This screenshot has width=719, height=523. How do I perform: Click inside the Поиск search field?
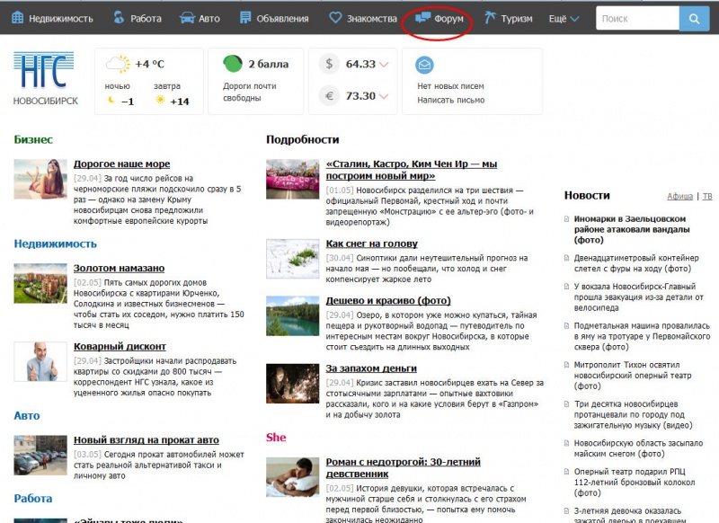point(637,19)
